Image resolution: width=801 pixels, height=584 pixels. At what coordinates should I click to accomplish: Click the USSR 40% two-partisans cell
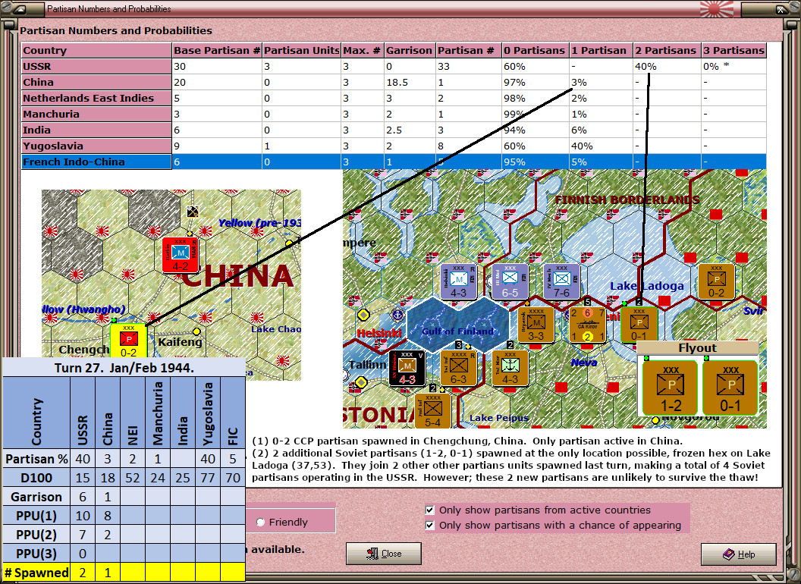pyautogui.click(x=666, y=67)
